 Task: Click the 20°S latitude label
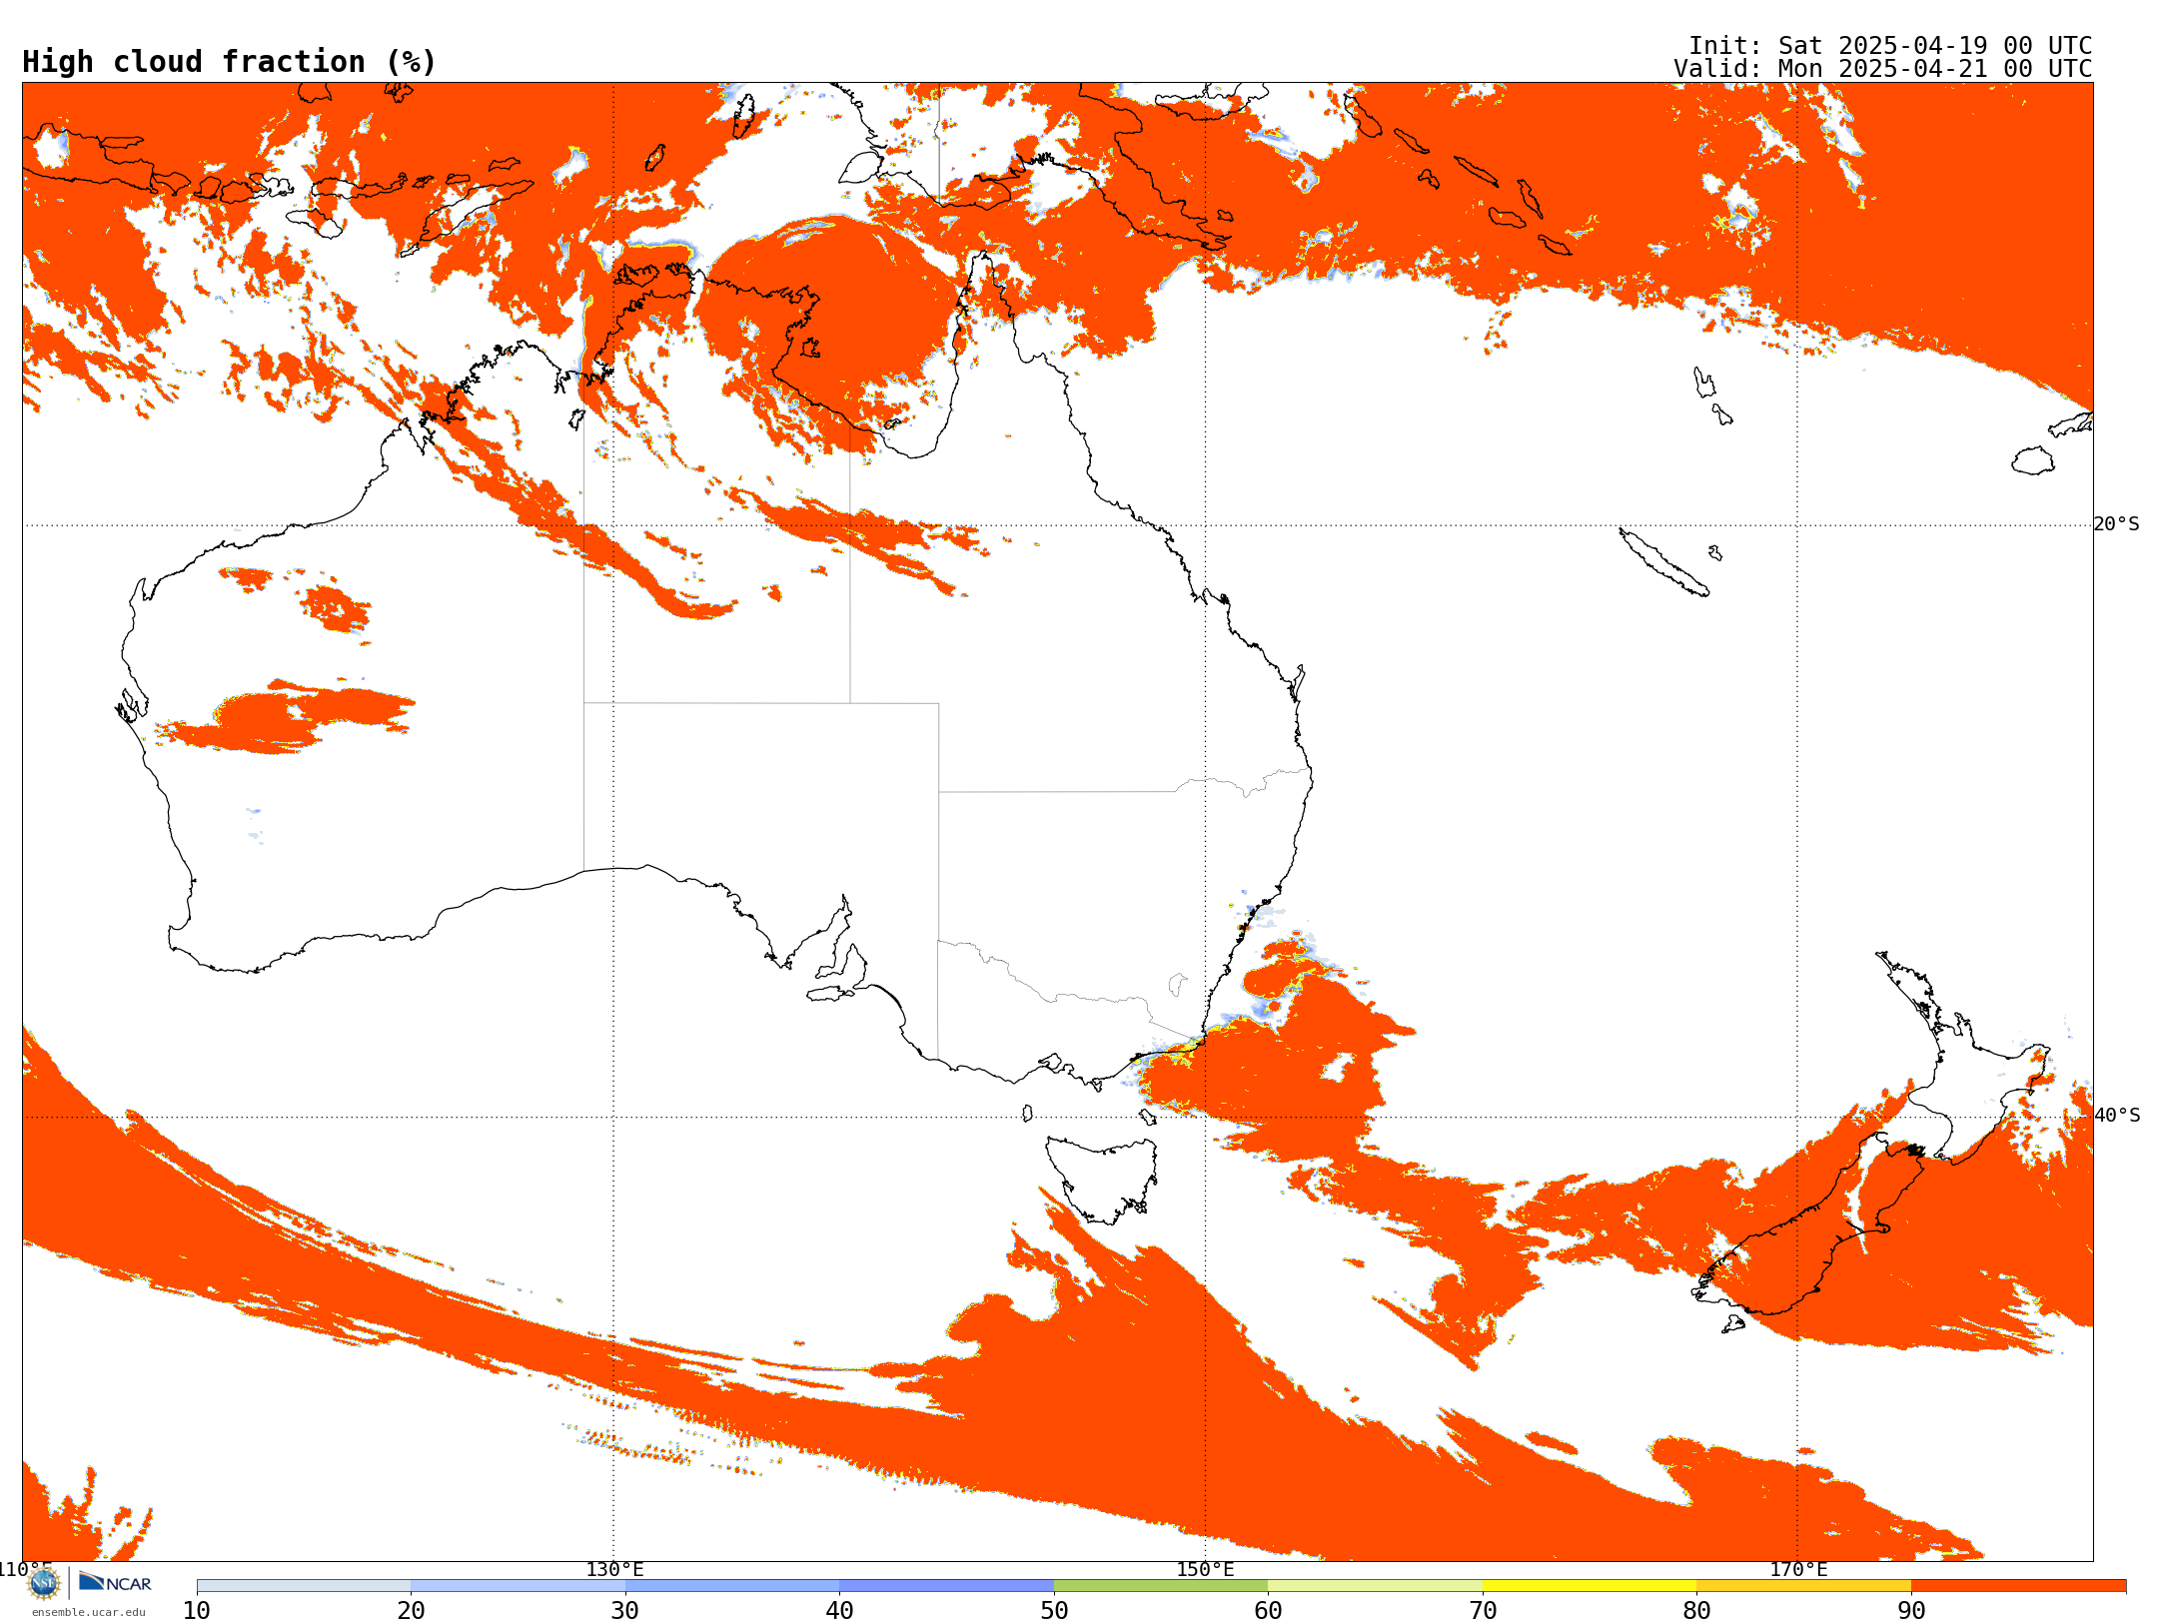2116,524
